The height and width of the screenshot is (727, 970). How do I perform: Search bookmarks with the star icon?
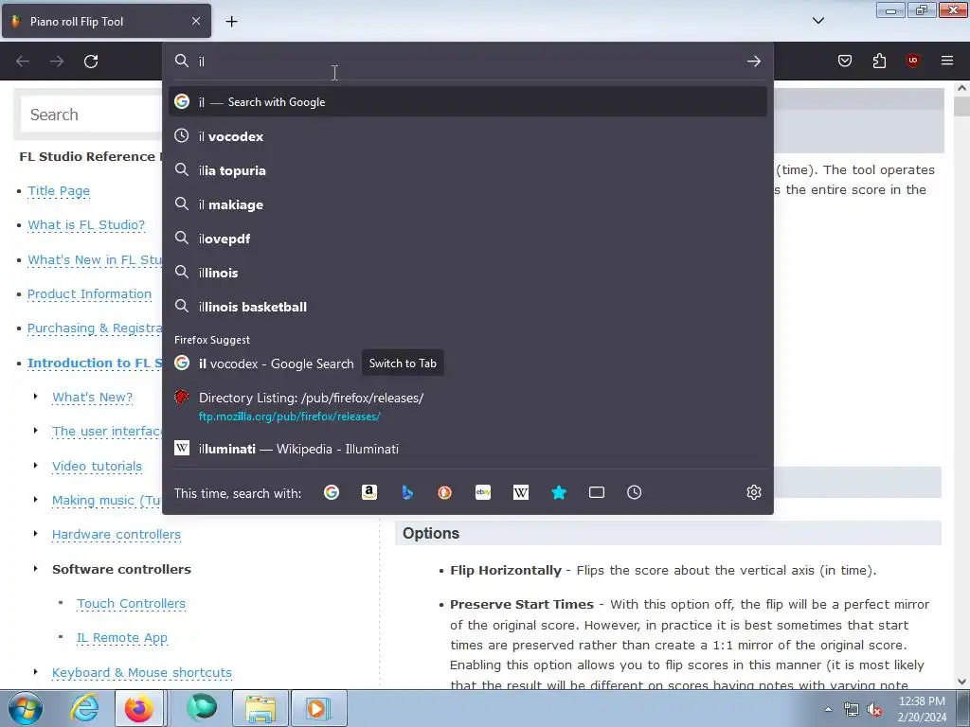click(559, 492)
